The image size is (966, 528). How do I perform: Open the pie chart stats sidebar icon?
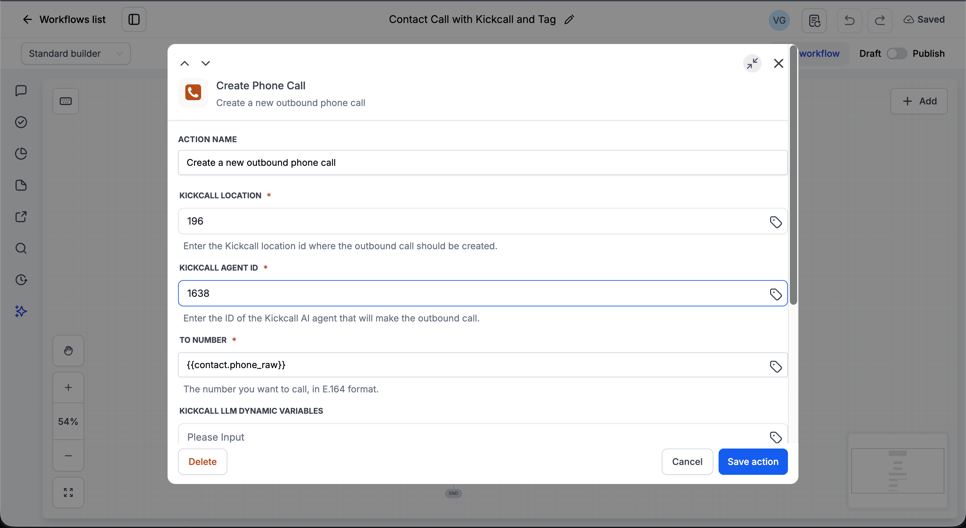(21, 154)
